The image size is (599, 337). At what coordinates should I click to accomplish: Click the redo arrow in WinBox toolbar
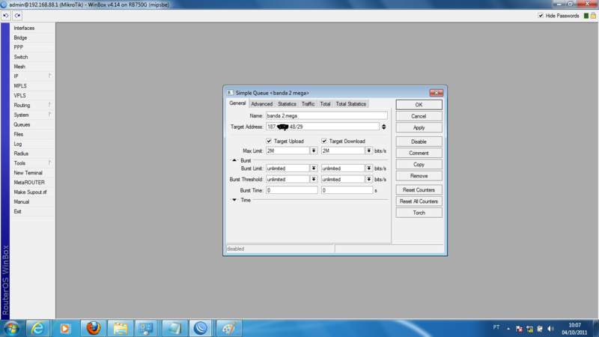tap(17, 16)
